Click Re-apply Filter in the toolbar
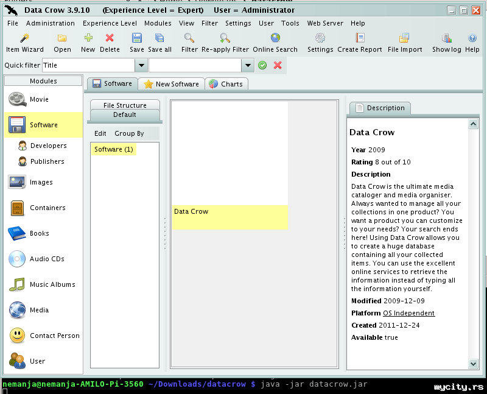The image size is (487, 394). (x=225, y=43)
